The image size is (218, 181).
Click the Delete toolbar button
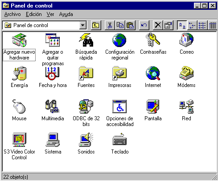(x=158, y=25)
